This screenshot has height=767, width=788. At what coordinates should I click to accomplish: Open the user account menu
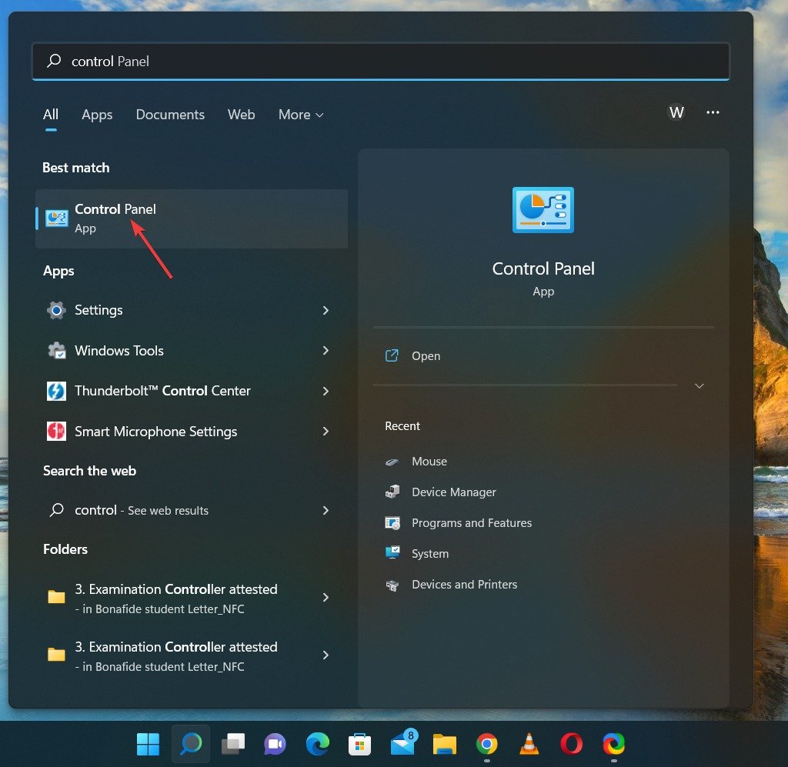(676, 112)
